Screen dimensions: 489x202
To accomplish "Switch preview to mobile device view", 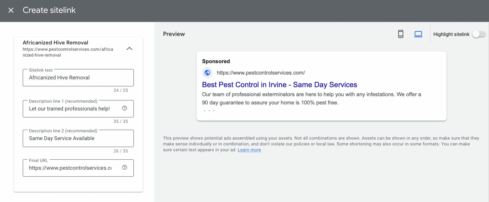I will tap(400, 34).
